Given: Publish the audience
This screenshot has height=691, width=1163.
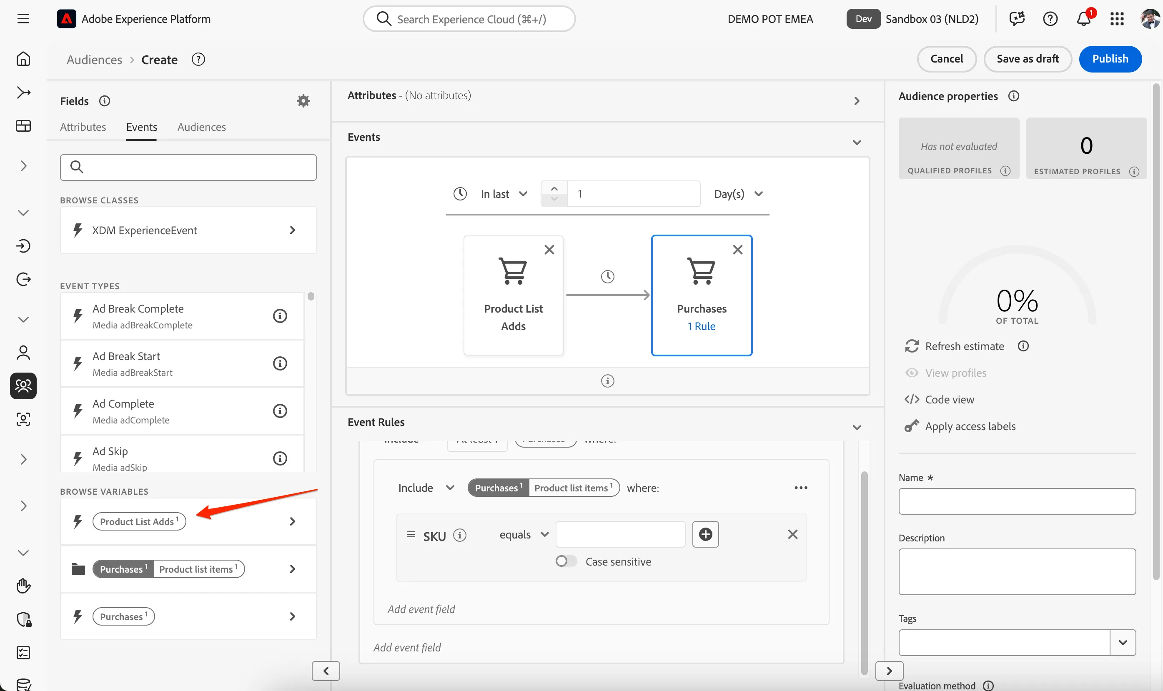Looking at the screenshot, I should [1110, 59].
